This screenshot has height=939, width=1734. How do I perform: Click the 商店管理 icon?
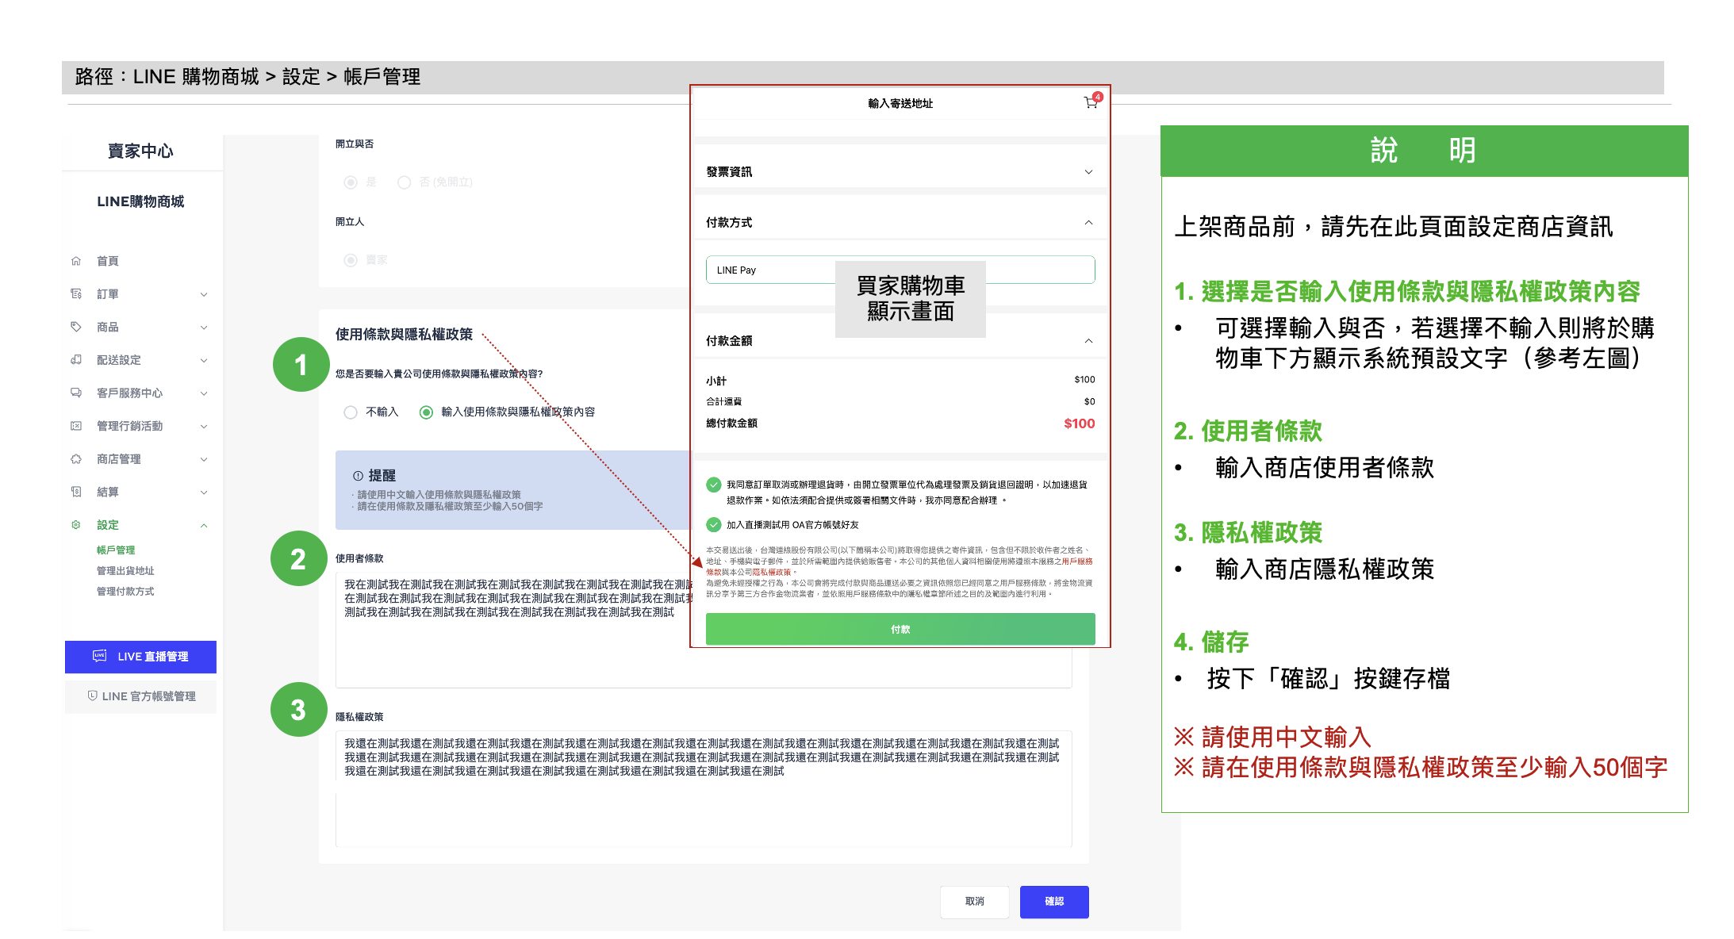pos(76,459)
